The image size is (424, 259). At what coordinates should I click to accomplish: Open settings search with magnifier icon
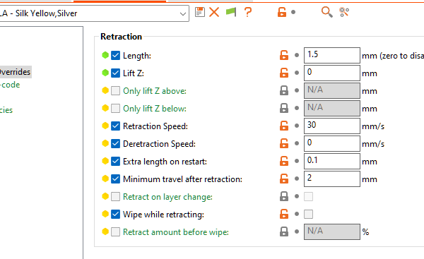tap(326, 12)
